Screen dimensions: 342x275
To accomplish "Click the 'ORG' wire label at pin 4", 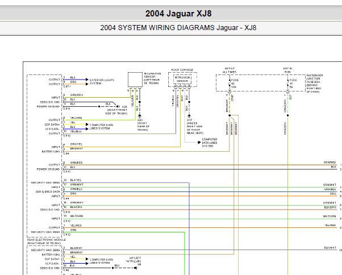I will point(73,82).
